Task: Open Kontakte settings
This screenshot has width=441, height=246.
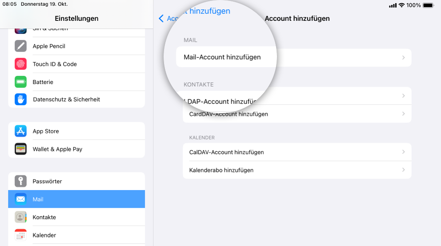Action: coord(76,217)
